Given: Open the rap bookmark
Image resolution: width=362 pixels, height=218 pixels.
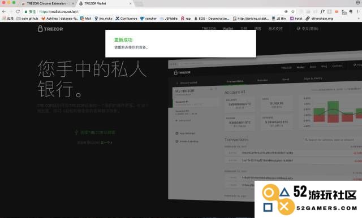Looking at the screenshot, I should pos(186,19).
